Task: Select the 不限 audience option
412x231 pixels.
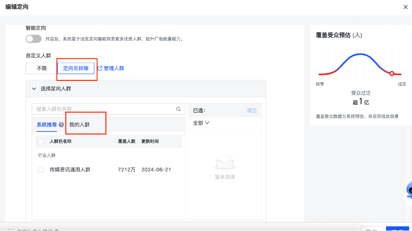Action: (x=41, y=68)
